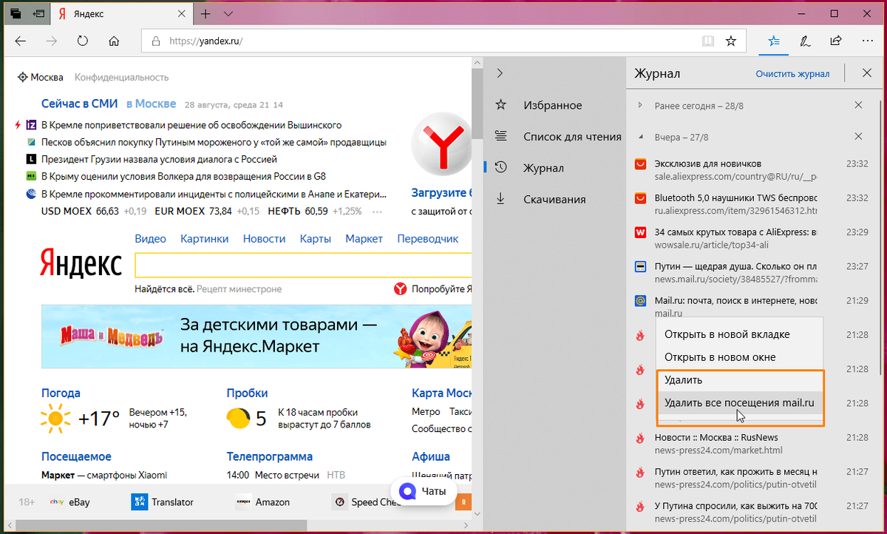Open У Путина спросили history entry

(x=752, y=511)
